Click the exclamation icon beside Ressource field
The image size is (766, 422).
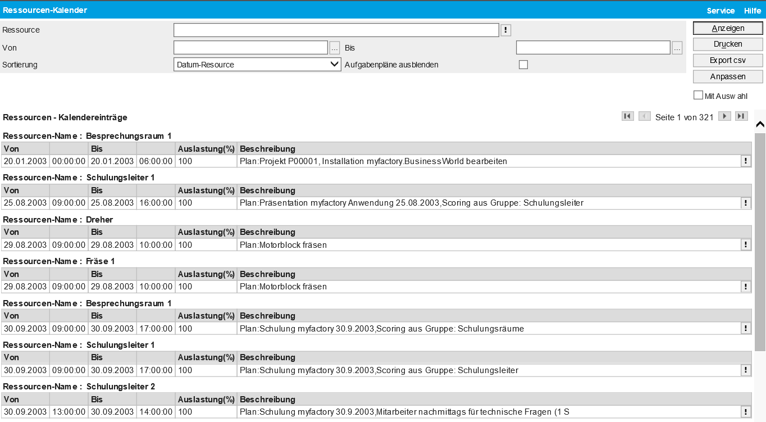click(505, 30)
